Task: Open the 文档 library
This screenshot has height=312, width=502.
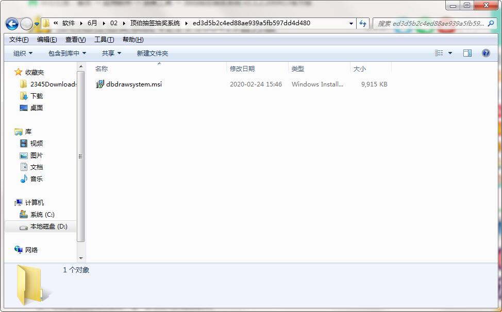Action: point(37,167)
